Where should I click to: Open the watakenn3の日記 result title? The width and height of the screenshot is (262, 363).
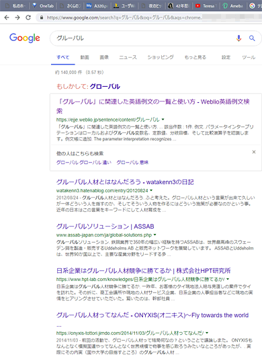[125, 182]
